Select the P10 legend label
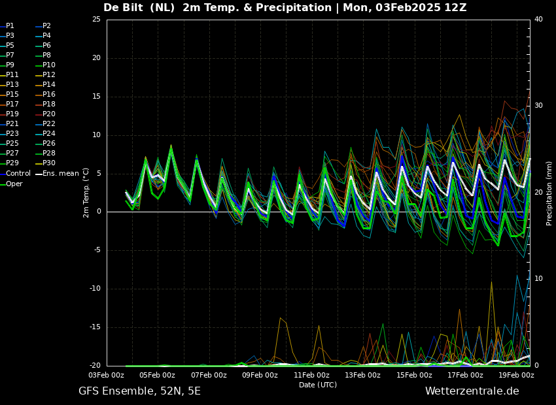Viewport: 556px width, 405px height. pyautogui.click(x=48, y=65)
